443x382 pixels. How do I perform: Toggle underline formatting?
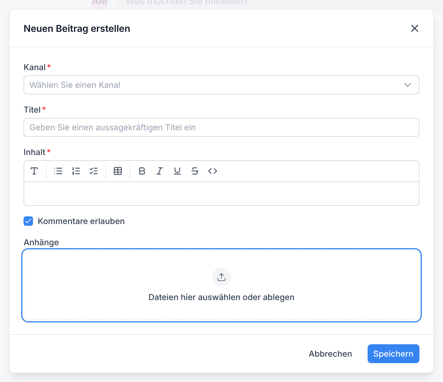pyautogui.click(x=177, y=171)
